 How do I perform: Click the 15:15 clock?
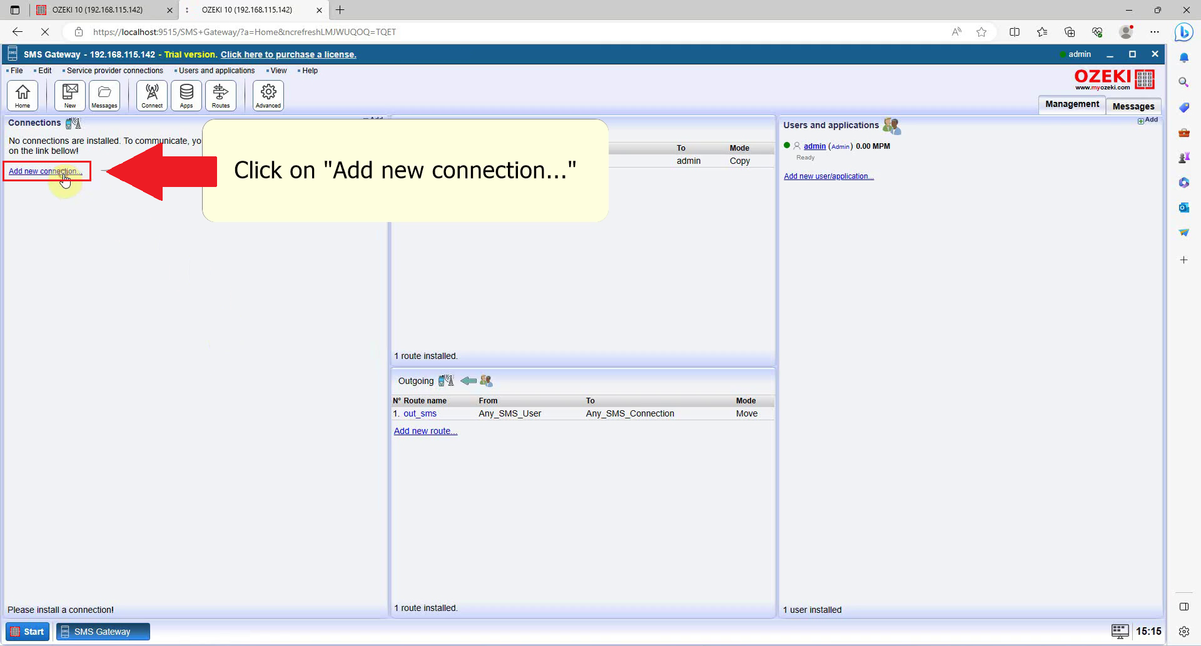tap(1148, 632)
